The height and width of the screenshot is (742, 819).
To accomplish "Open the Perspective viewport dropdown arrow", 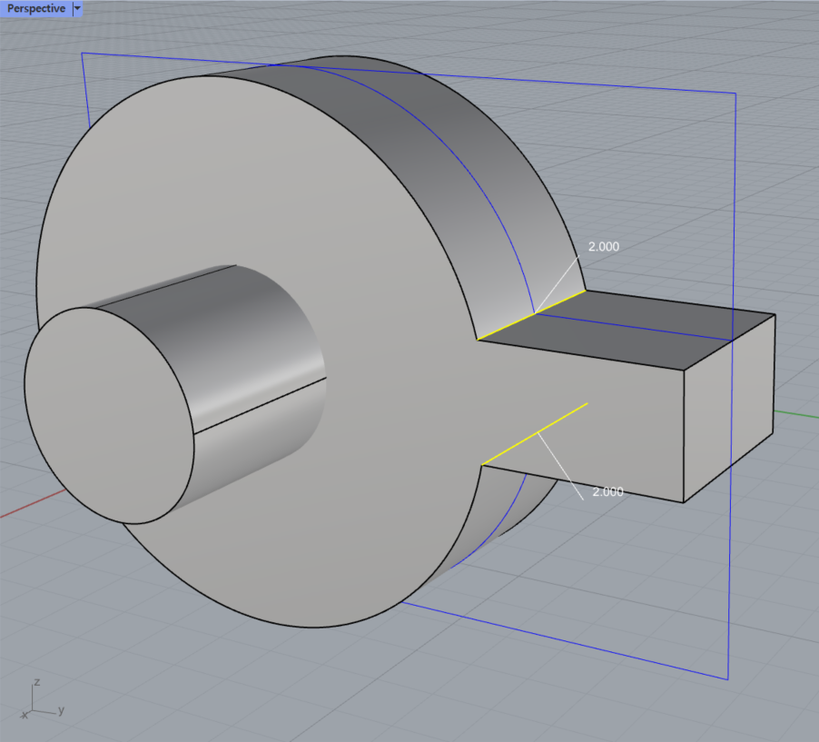I will tap(77, 8).
